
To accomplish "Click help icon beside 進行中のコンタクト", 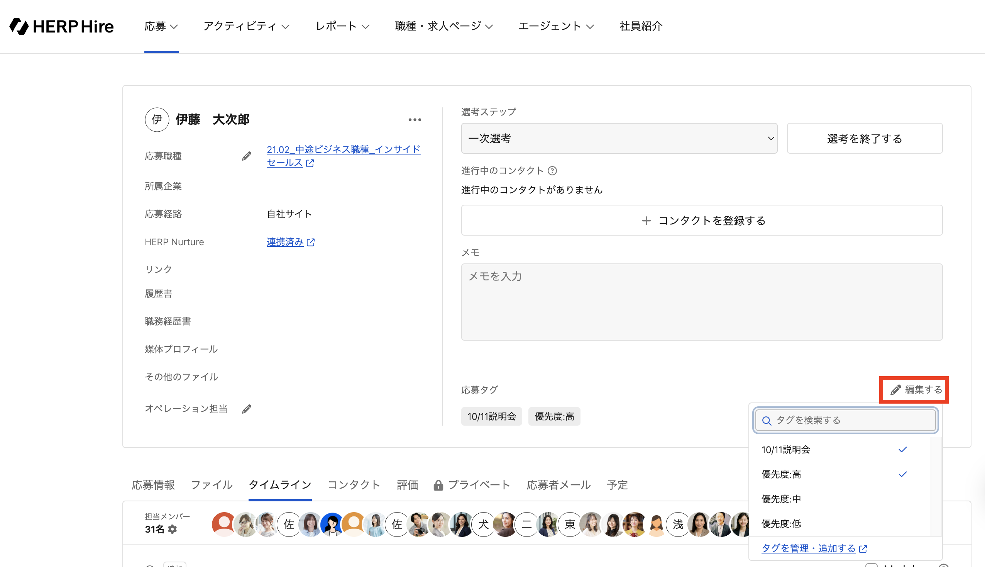I will point(552,171).
